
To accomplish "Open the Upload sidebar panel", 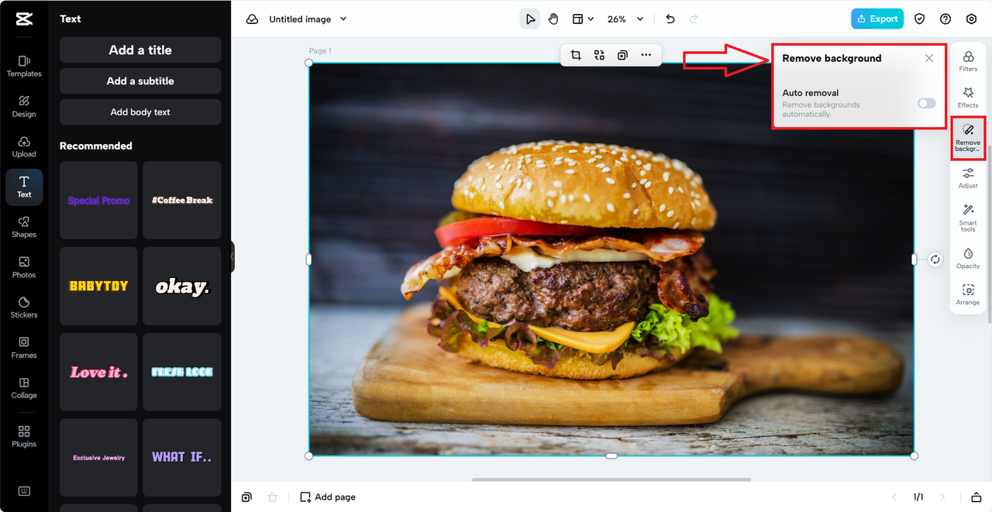I will [x=24, y=146].
